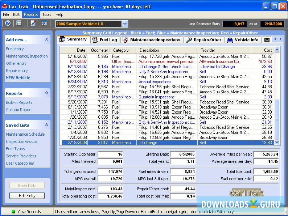
Task: Click the checklist icon in the toolbar
Action: pyautogui.click(x=19, y=23)
